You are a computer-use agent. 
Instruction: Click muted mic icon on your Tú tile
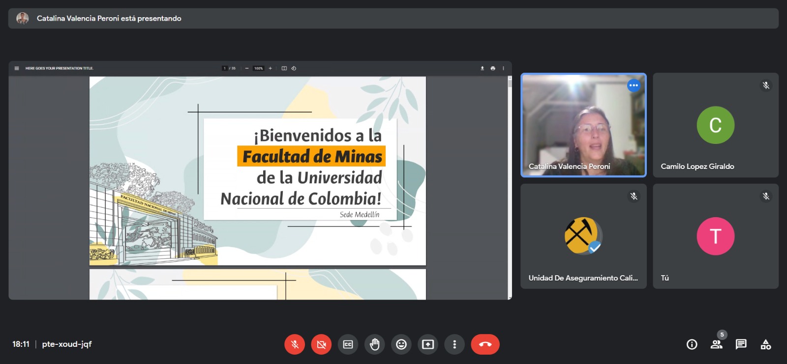click(766, 196)
